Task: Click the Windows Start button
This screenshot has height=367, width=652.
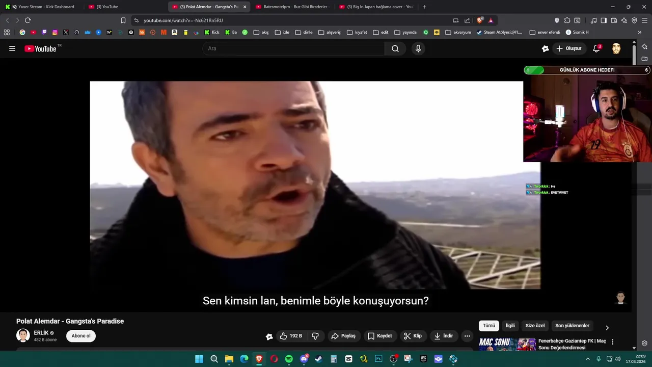Action: click(x=199, y=359)
